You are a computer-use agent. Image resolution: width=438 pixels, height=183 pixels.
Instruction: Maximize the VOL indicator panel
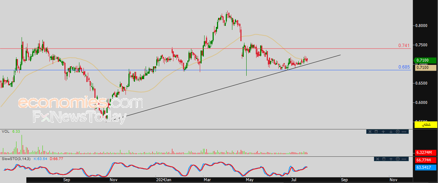point(376,132)
